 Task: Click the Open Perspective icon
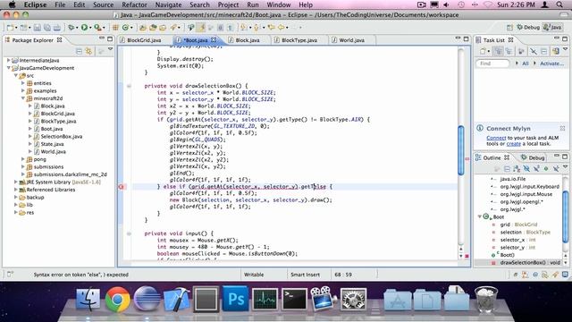[x=509, y=28]
